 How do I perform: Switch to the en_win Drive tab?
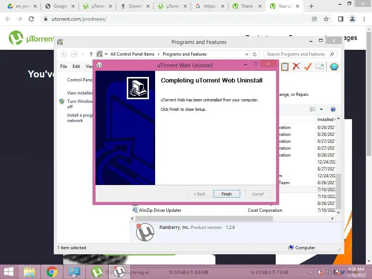(21, 7)
